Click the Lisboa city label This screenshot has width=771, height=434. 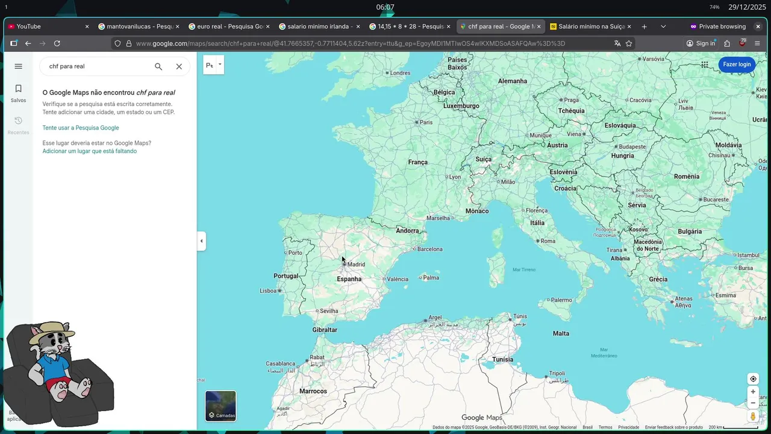point(268,291)
